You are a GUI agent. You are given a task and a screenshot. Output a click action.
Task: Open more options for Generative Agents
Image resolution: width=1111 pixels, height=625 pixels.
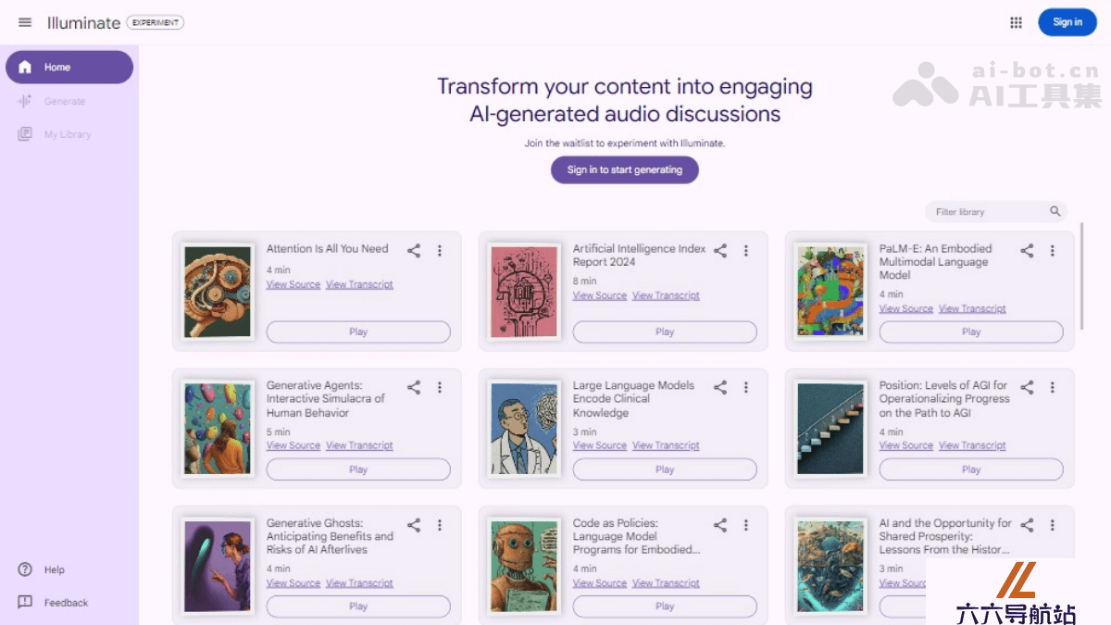click(x=440, y=387)
